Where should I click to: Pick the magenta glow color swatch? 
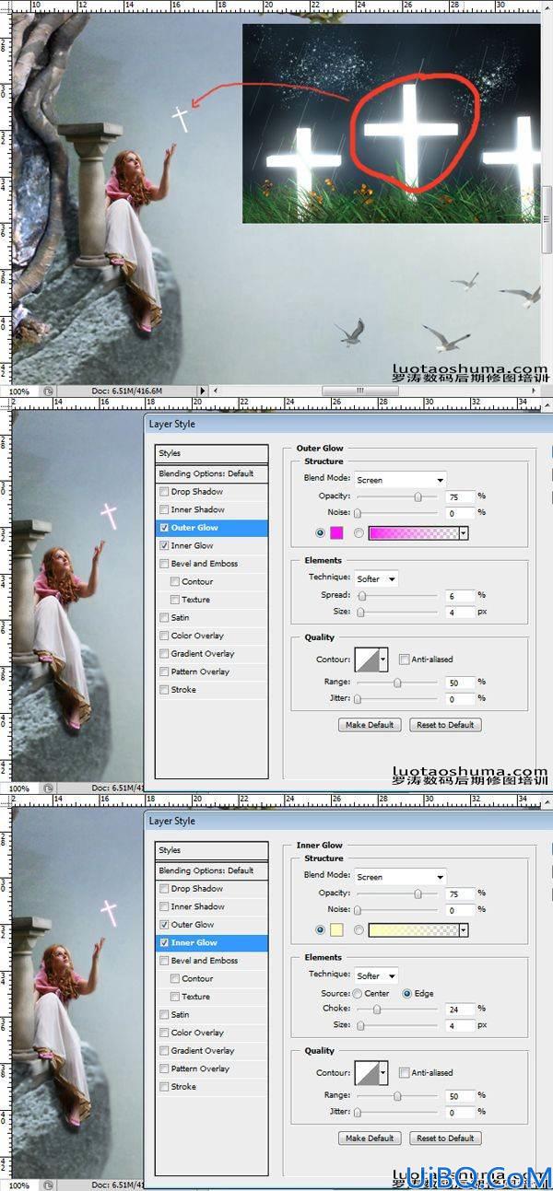[336, 532]
